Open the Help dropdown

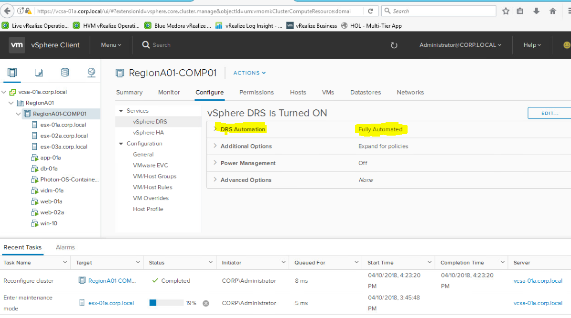tap(532, 45)
